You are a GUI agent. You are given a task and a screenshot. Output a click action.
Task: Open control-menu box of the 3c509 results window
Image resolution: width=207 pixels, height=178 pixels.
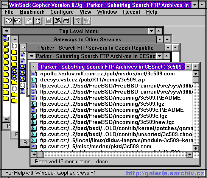click(x=34, y=67)
